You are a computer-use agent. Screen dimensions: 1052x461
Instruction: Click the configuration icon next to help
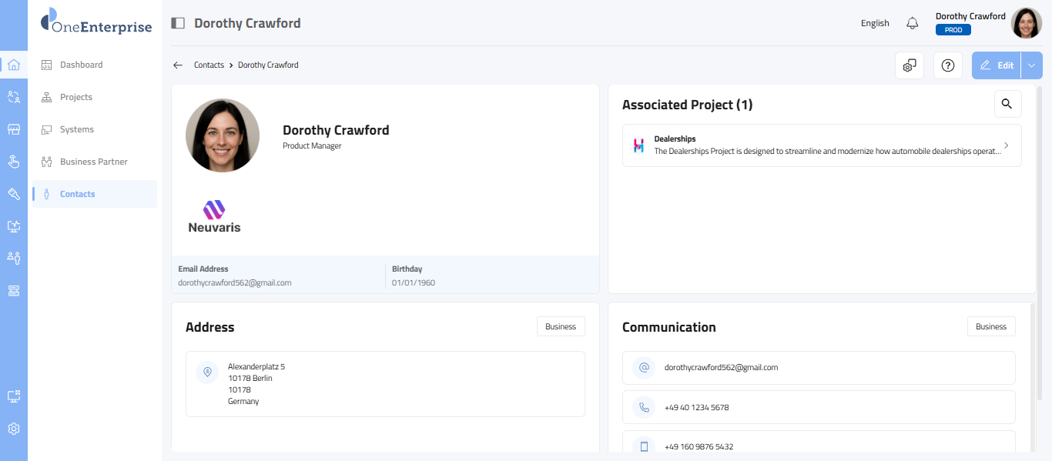[910, 65]
